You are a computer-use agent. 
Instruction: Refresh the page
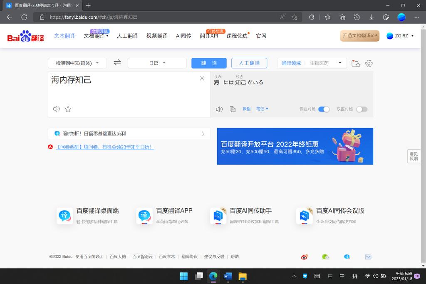(24, 17)
